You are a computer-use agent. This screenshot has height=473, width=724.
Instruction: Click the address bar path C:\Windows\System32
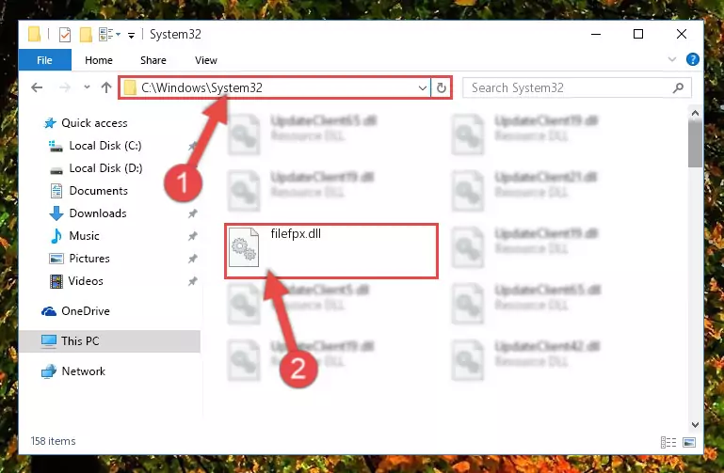point(201,87)
